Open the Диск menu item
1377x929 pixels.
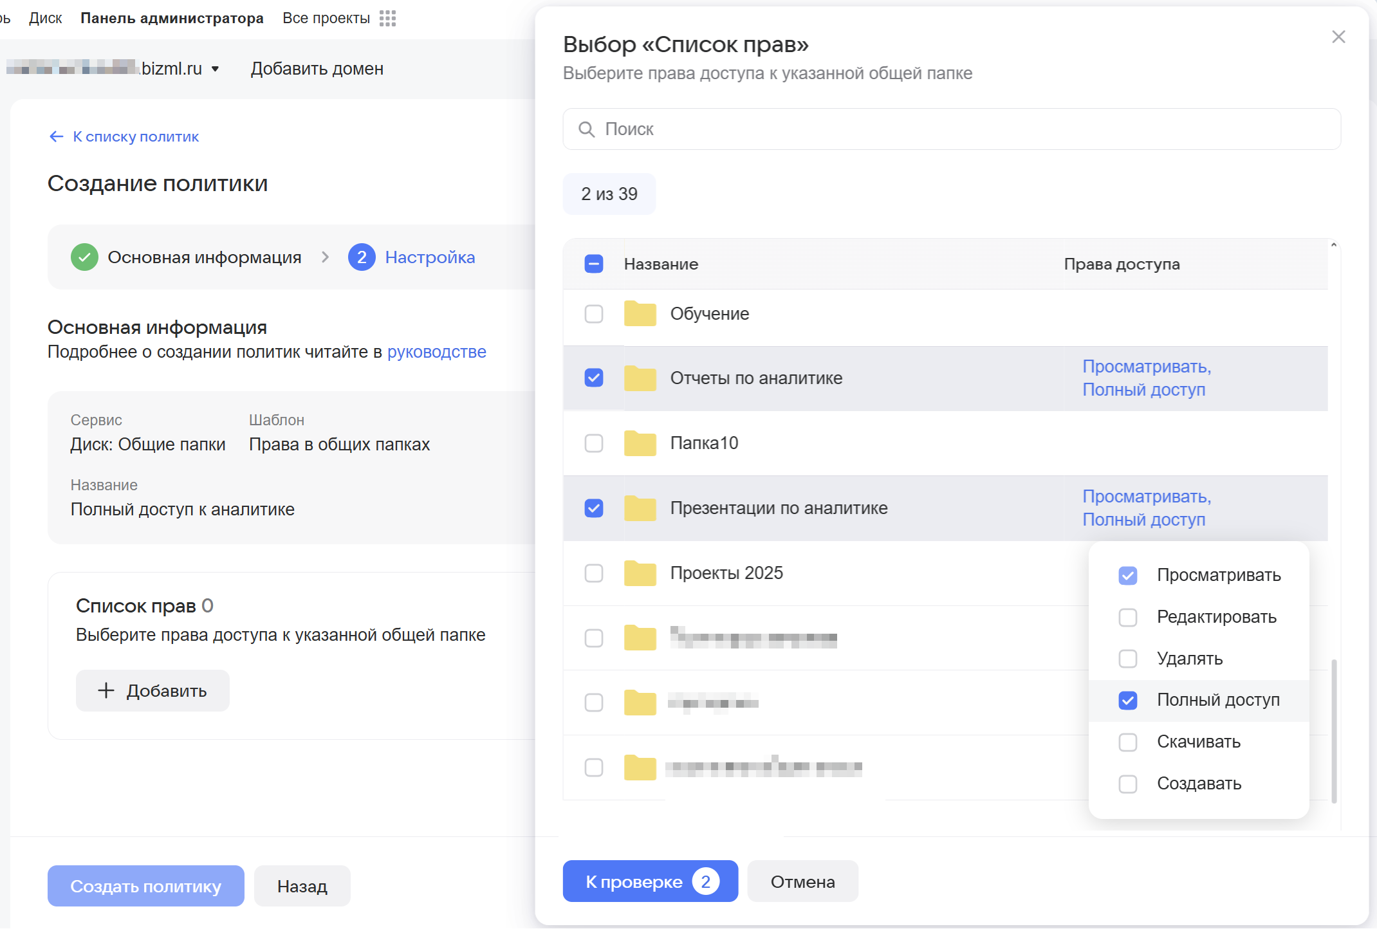click(45, 18)
